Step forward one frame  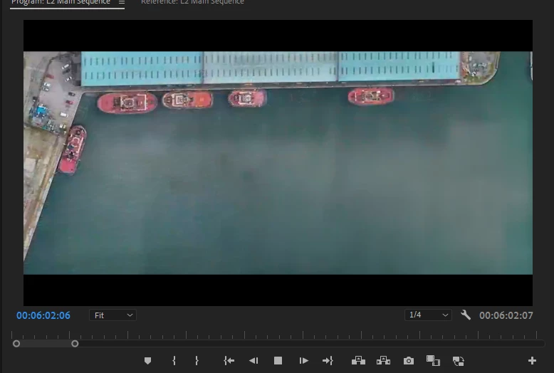click(303, 361)
